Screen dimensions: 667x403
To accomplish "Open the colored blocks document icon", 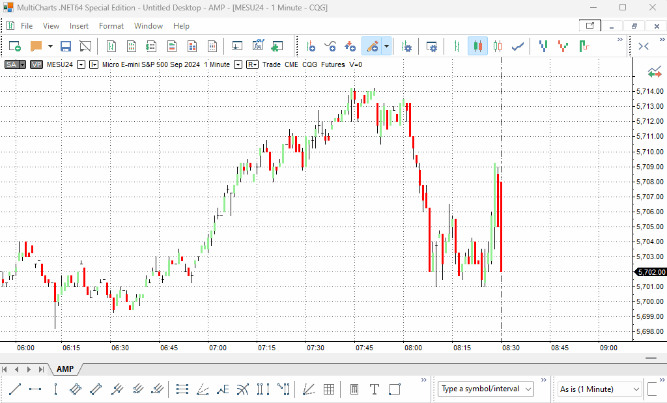I will click(192, 46).
